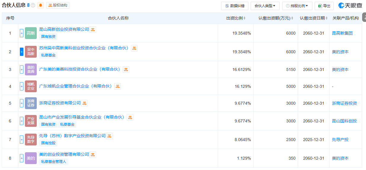Click the 导出 export button
The width and height of the screenshot is (366, 170).
pos(324,6)
